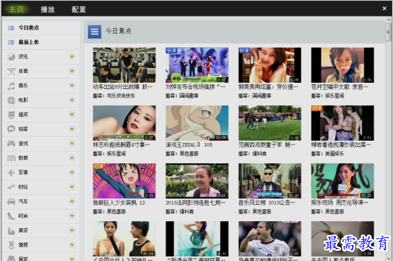Click the 拍客 speech bubble icon

(11, 129)
